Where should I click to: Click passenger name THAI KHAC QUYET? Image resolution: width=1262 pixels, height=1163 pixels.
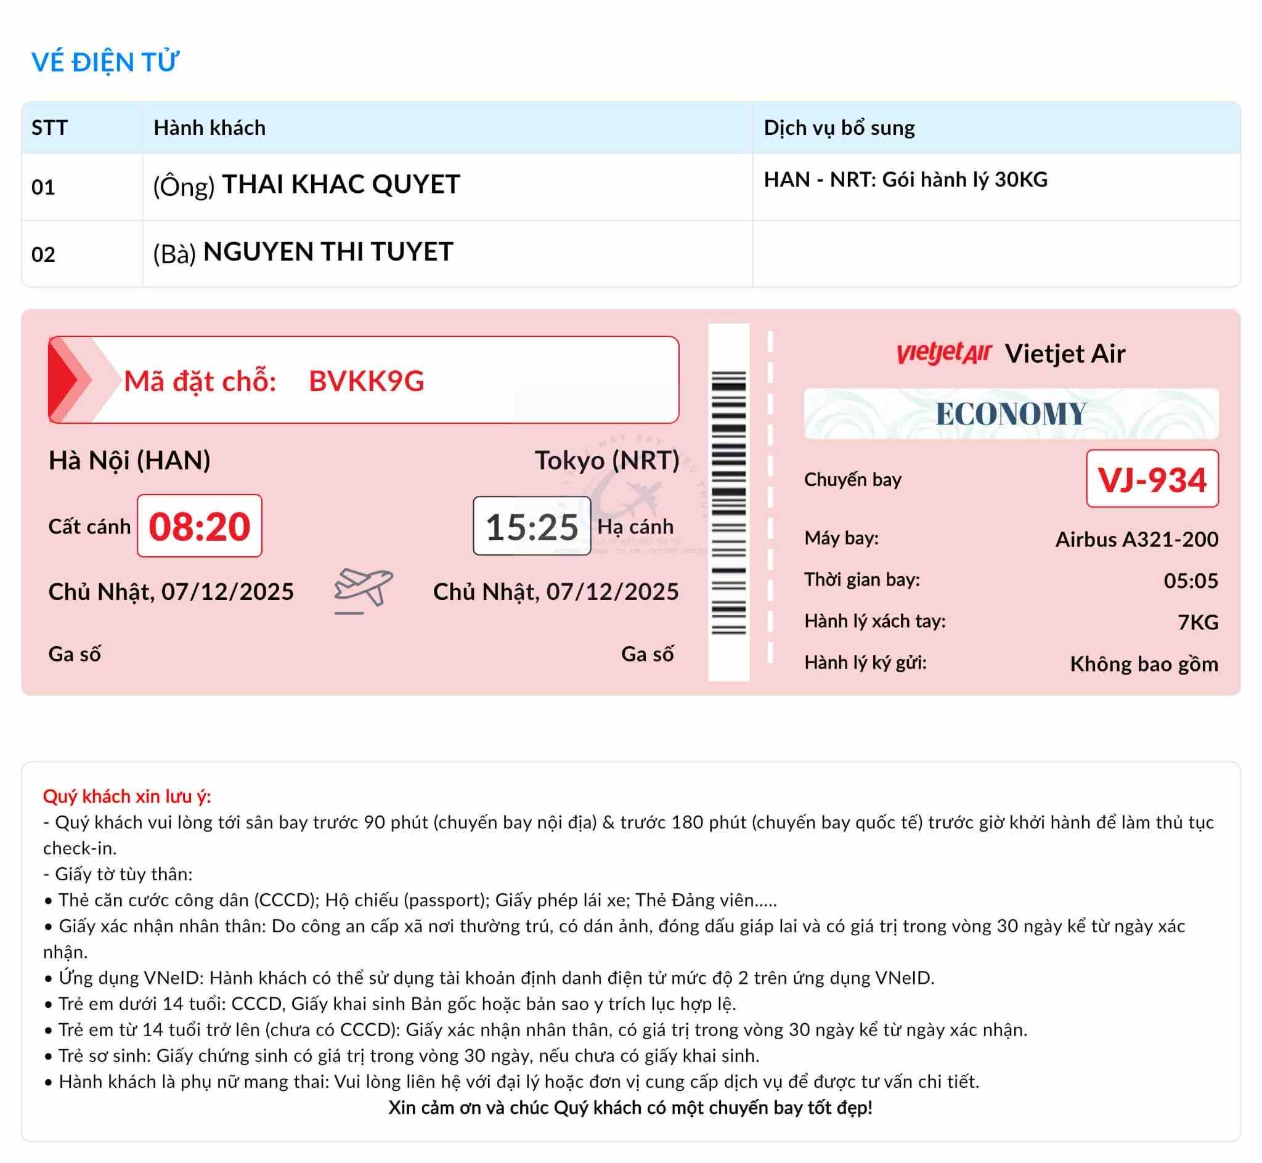click(341, 185)
